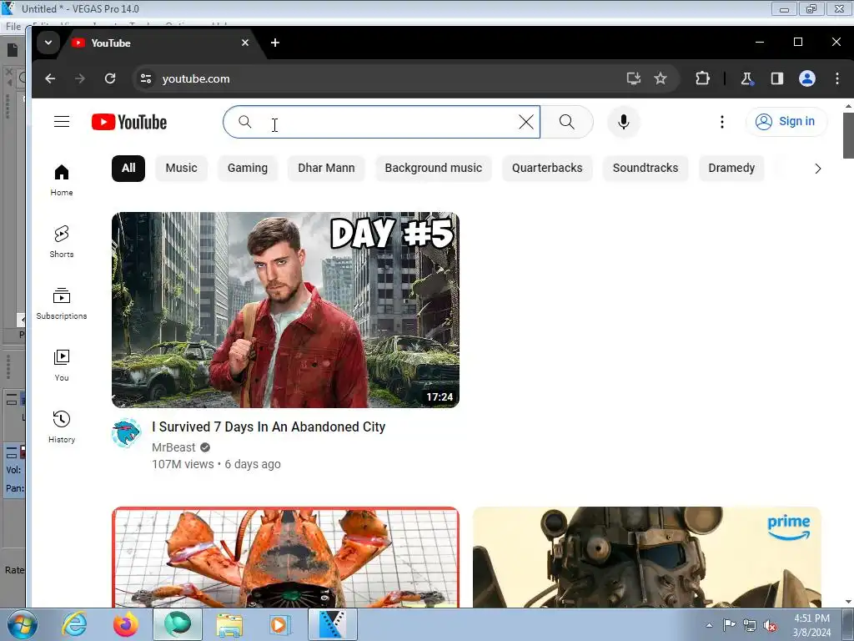Show hidden system tray icons
Viewport: 854px width, 641px height.
[x=709, y=625]
